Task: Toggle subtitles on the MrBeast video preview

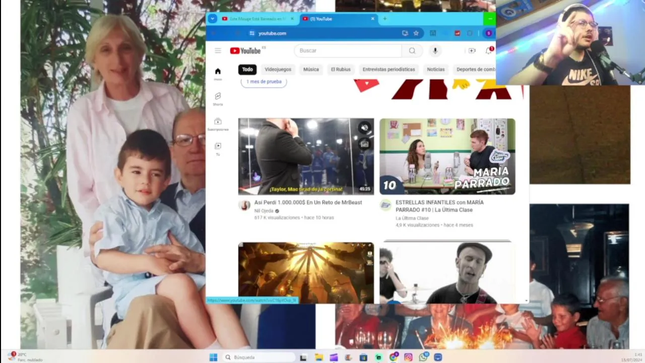Action: click(x=365, y=144)
